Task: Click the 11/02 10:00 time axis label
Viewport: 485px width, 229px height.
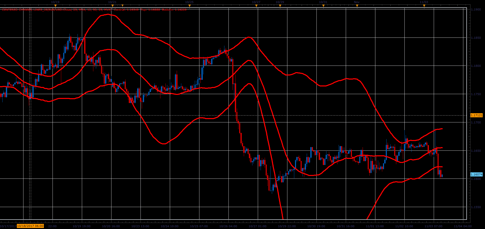Action: (404, 226)
